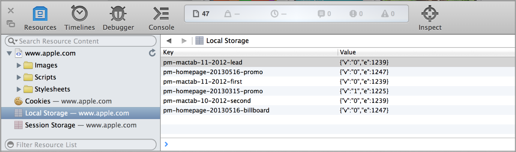Expand the Stylesheets folder
Screen dimensions: 516x152
coord(19,89)
